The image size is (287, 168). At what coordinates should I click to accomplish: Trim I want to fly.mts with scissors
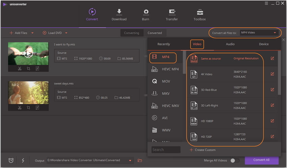tap(20, 69)
